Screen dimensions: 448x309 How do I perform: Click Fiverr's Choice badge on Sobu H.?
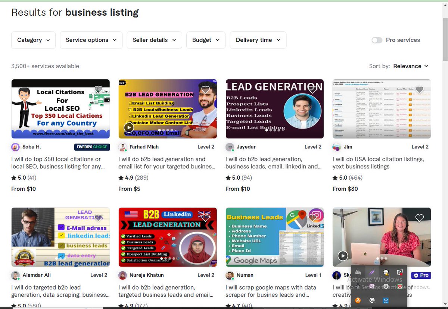(92, 147)
